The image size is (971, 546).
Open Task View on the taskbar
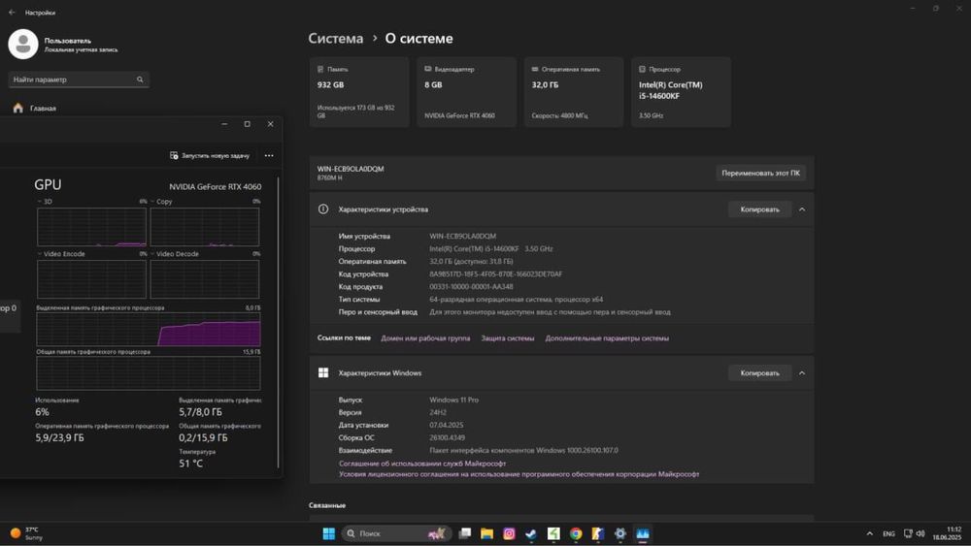465,533
